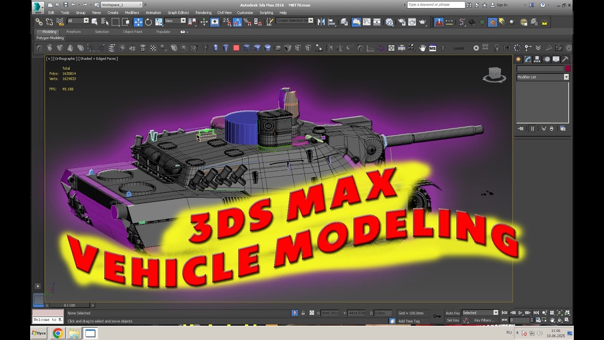The height and width of the screenshot is (340, 604).
Task: Activate the Select and Move tool
Action: (138, 22)
